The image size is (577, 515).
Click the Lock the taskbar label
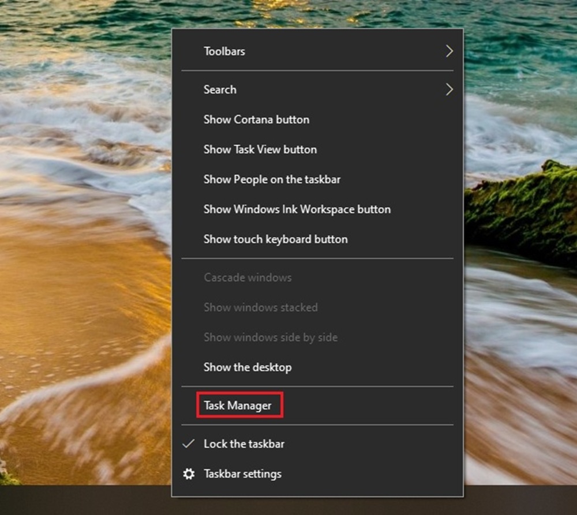coord(244,444)
